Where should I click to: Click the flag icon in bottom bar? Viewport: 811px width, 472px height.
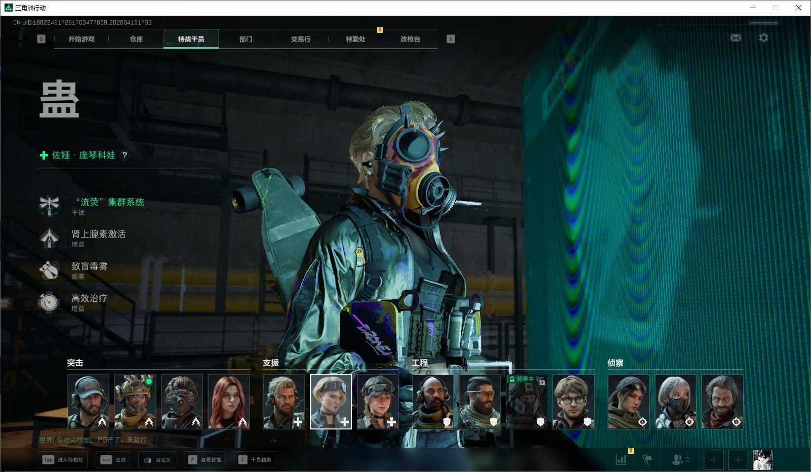pyautogui.click(x=647, y=459)
